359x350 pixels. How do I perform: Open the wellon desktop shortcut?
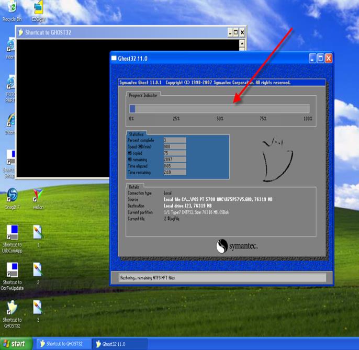pyautogui.click(x=38, y=198)
